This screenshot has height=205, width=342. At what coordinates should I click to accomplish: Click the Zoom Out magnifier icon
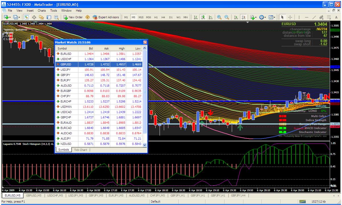pyautogui.click(x=227, y=17)
